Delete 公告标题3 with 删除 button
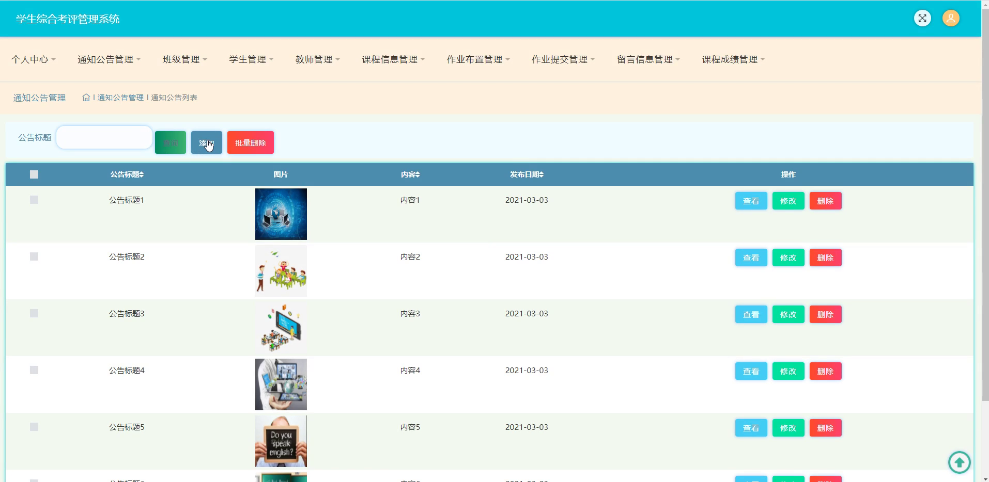This screenshot has height=482, width=989. [826, 314]
